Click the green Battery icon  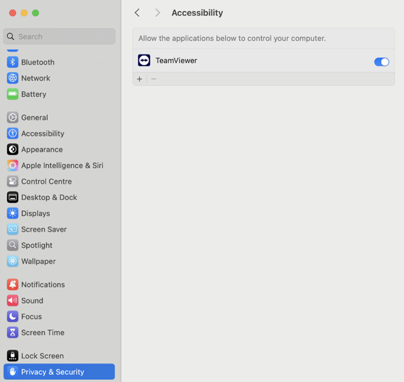click(x=12, y=94)
